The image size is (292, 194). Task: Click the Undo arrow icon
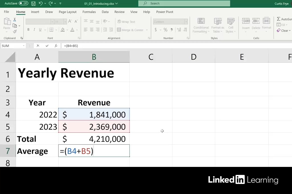[40, 3]
